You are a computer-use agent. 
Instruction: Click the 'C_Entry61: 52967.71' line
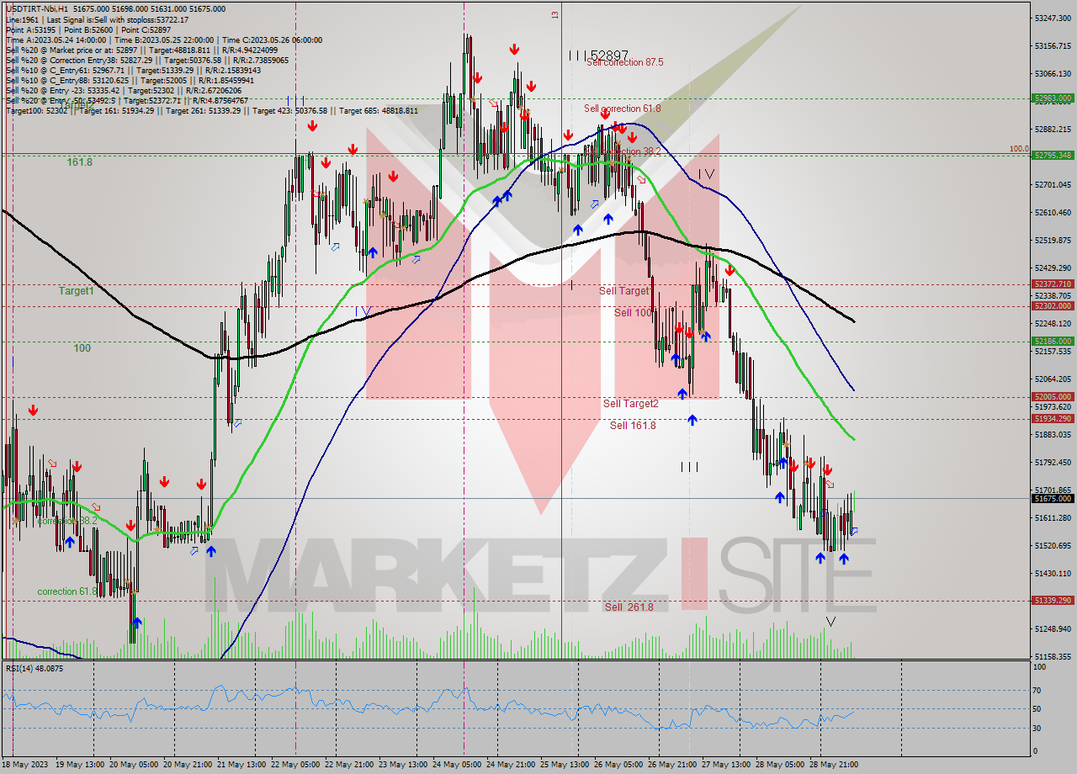tap(133, 70)
